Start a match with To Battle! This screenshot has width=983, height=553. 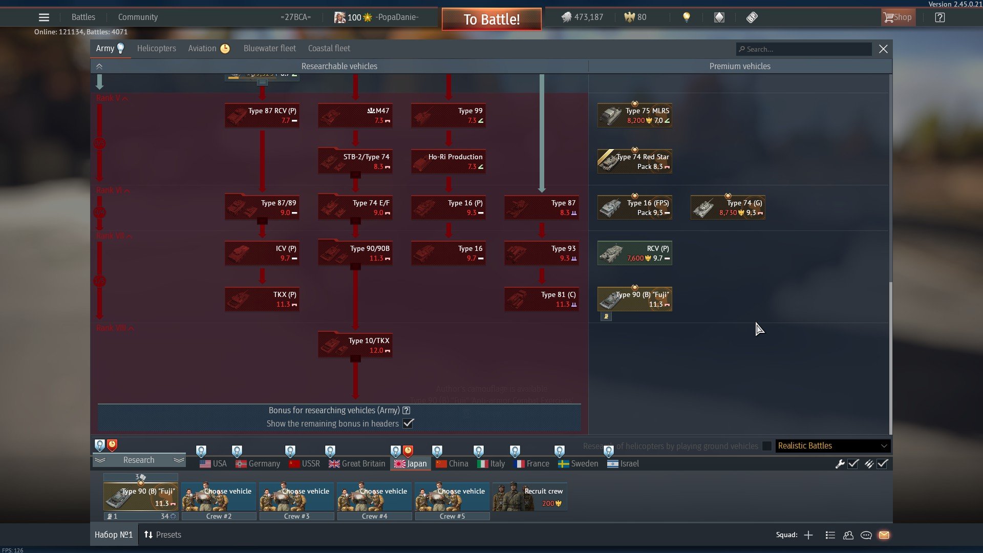491,19
